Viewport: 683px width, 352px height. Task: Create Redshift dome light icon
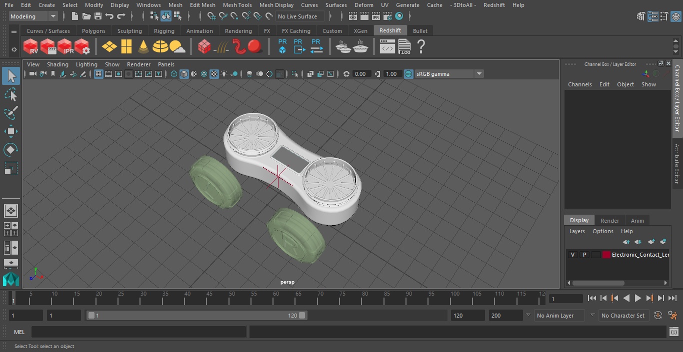tap(160, 47)
